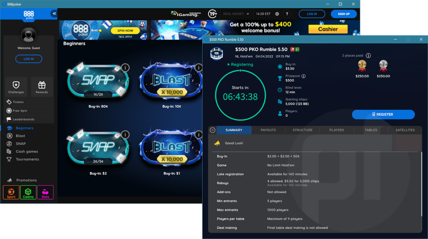Click the green tournament badge icon
This screenshot has width=428, height=239.
(x=297, y=49)
